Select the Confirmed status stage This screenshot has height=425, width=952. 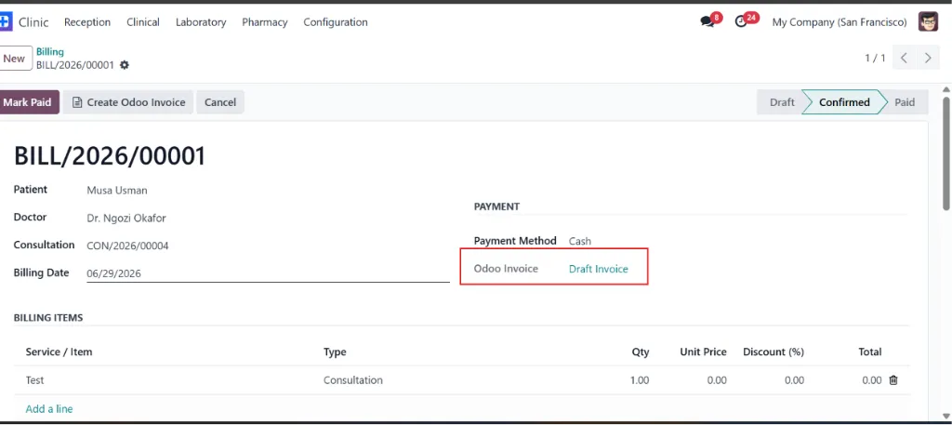tap(844, 102)
